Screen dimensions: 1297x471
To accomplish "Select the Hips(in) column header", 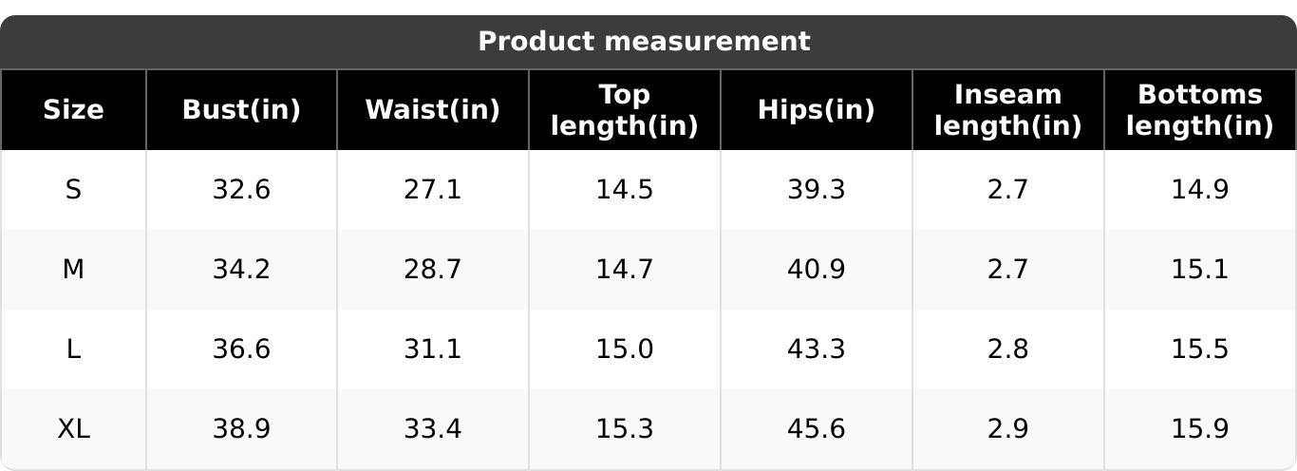I will (x=816, y=110).
